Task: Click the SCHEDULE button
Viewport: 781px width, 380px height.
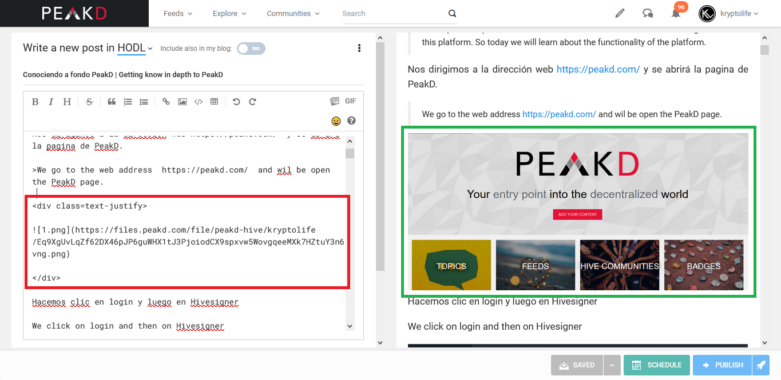Action: pos(657,365)
